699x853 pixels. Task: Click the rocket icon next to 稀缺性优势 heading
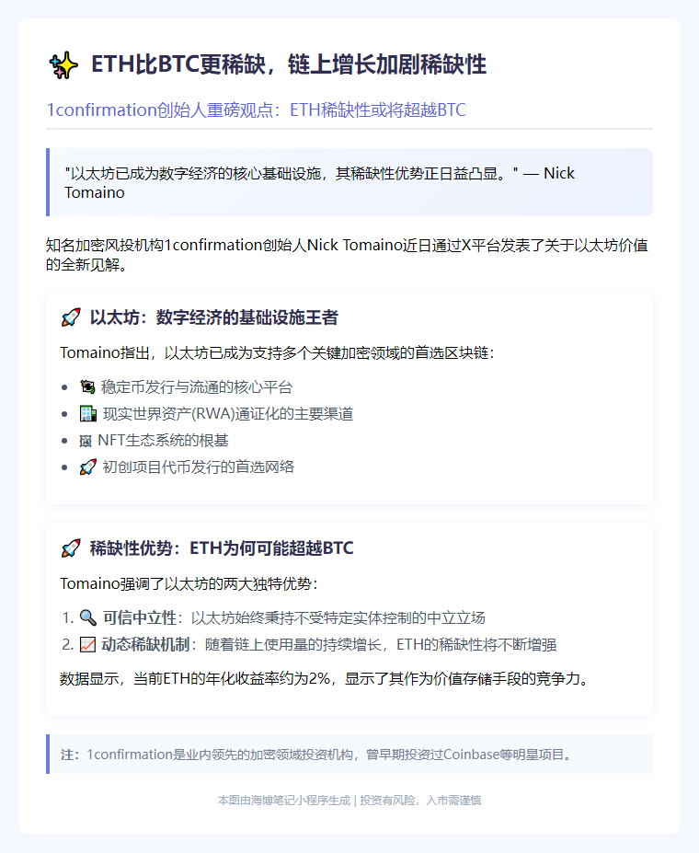click(71, 548)
